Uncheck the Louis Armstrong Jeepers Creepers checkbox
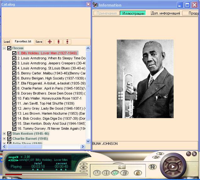This screenshot has height=180, width=200. pos(14,63)
